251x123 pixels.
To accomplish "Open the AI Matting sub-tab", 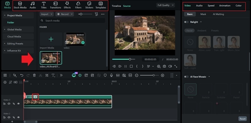I will 218,14.
